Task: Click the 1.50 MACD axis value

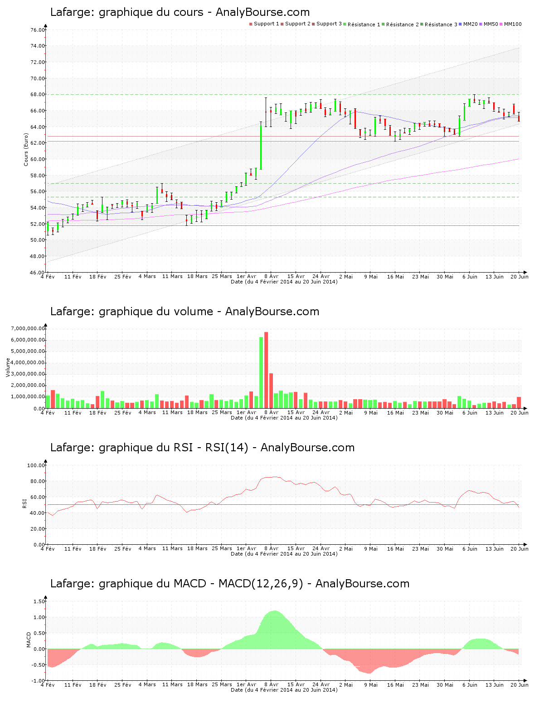Action: [x=39, y=601]
